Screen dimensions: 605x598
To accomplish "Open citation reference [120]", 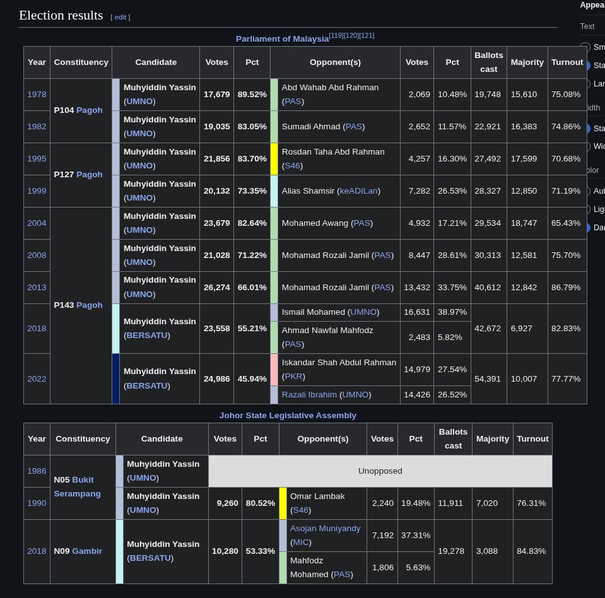I will (x=351, y=35).
